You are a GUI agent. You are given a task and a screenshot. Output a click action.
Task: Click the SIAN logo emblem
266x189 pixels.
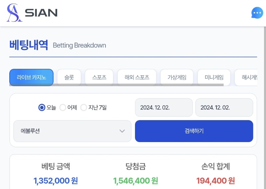coord(14,13)
